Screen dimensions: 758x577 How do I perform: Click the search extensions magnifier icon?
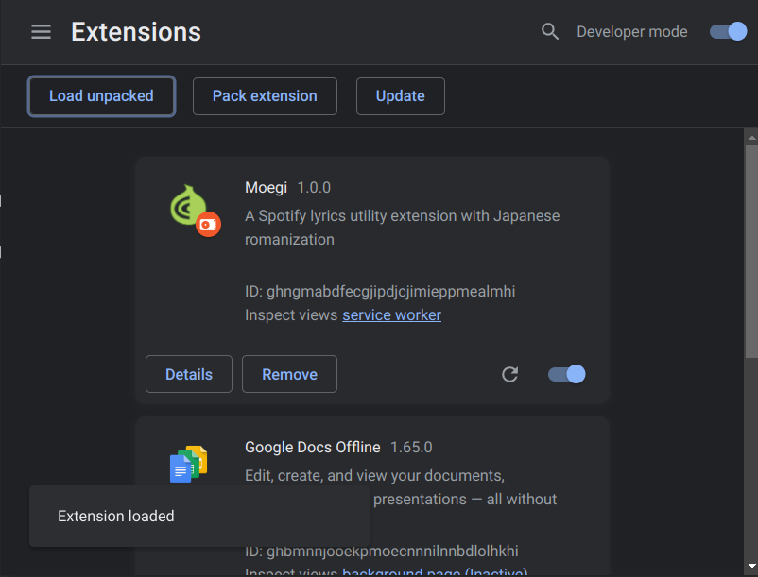pyautogui.click(x=550, y=31)
